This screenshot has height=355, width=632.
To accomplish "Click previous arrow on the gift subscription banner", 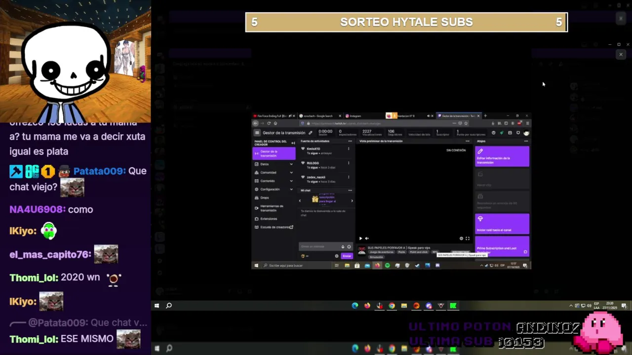I will pos(300,201).
